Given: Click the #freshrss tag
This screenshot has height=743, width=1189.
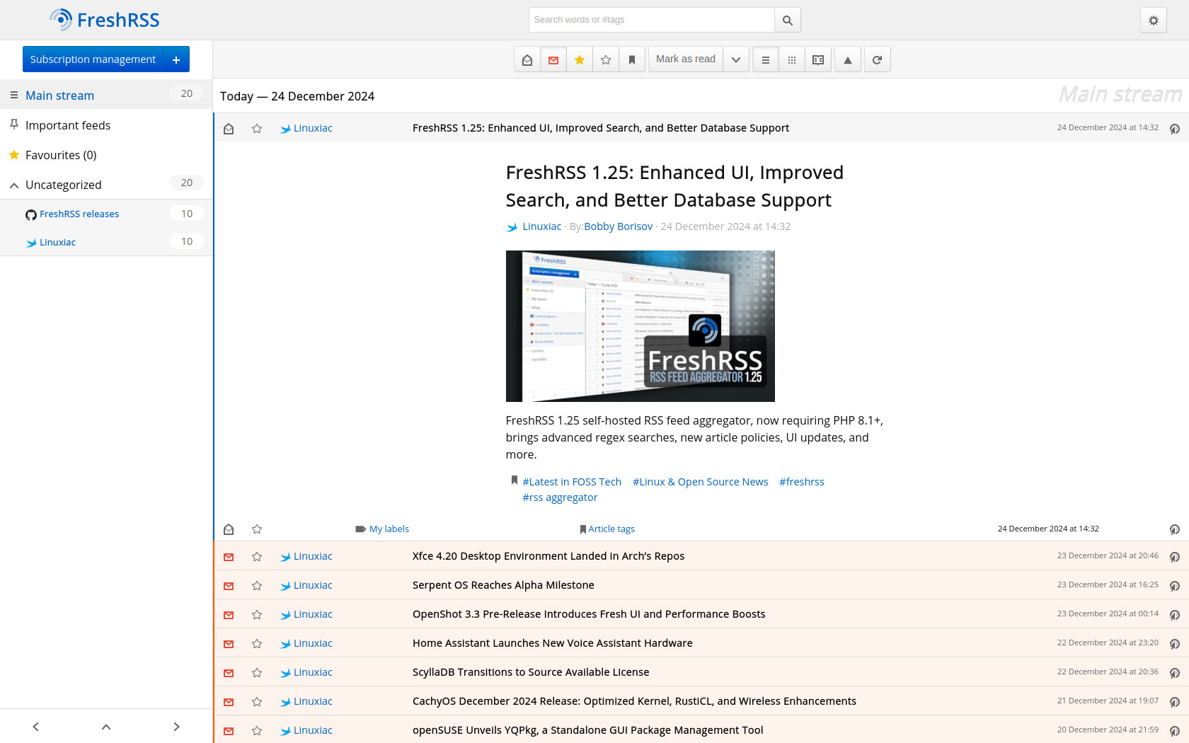Looking at the screenshot, I should pyautogui.click(x=801, y=482).
